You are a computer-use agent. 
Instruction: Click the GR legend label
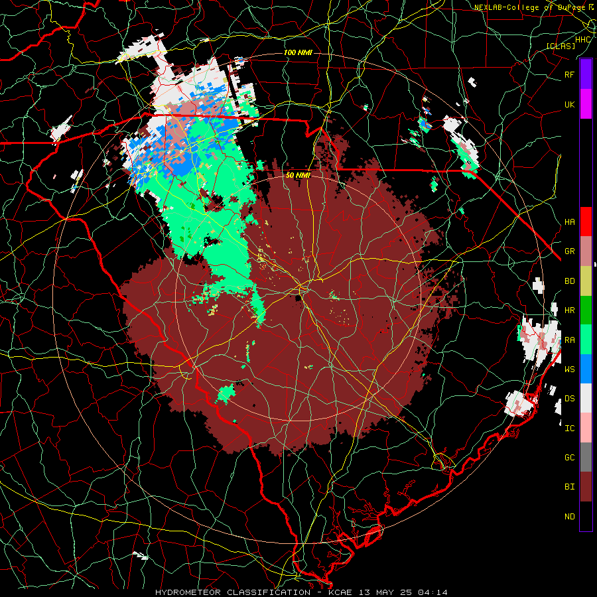pos(569,251)
